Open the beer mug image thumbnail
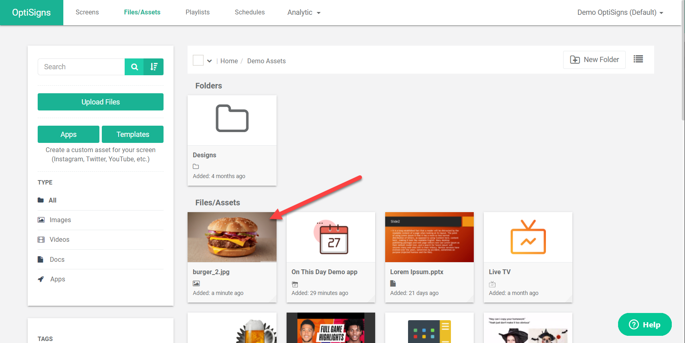Screen dimensions: 685x343 pyautogui.click(x=232, y=328)
